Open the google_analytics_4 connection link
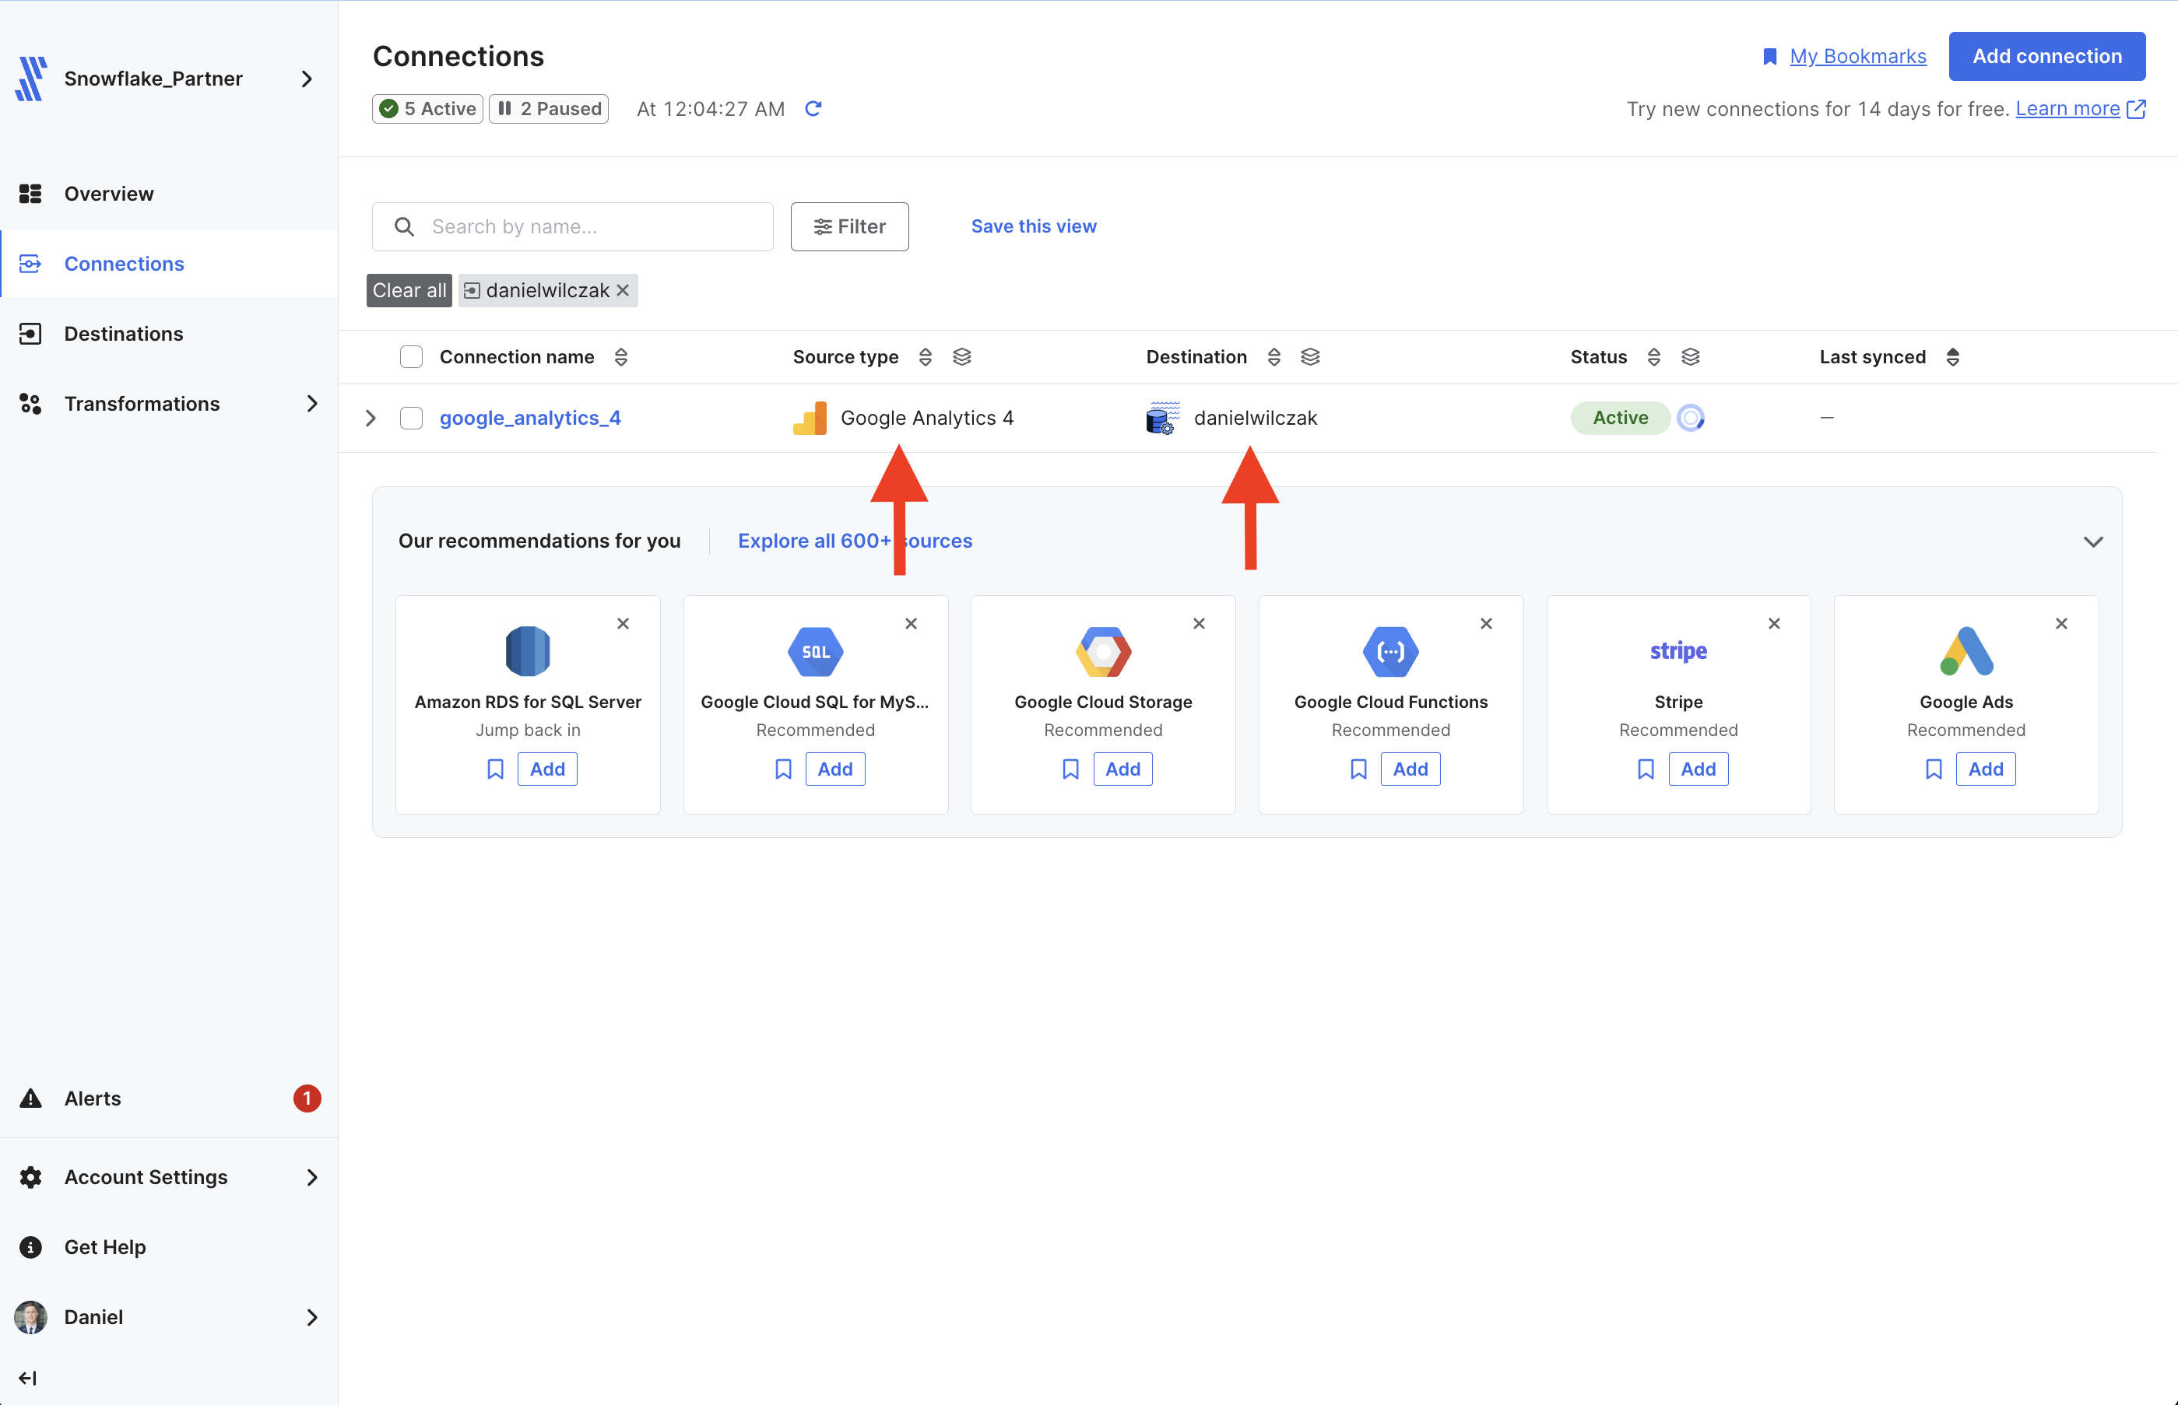Image resolution: width=2178 pixels, height=1405 pixels. point(530,418)
